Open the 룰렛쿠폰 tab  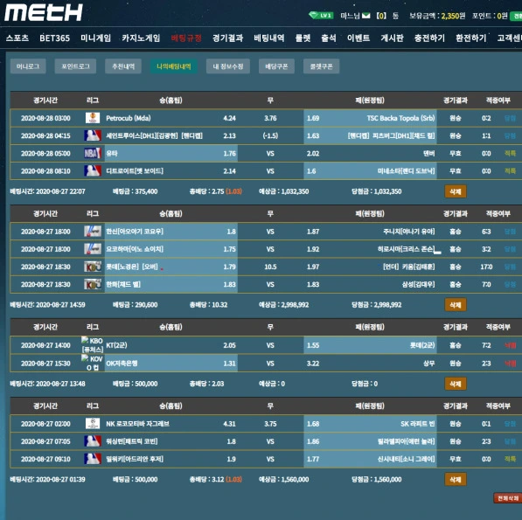pos(321,66)
